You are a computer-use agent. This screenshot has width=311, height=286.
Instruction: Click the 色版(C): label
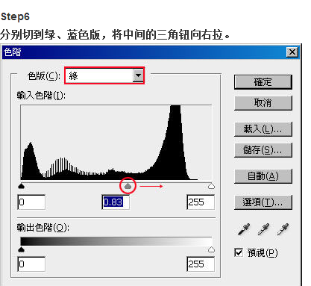44,75
